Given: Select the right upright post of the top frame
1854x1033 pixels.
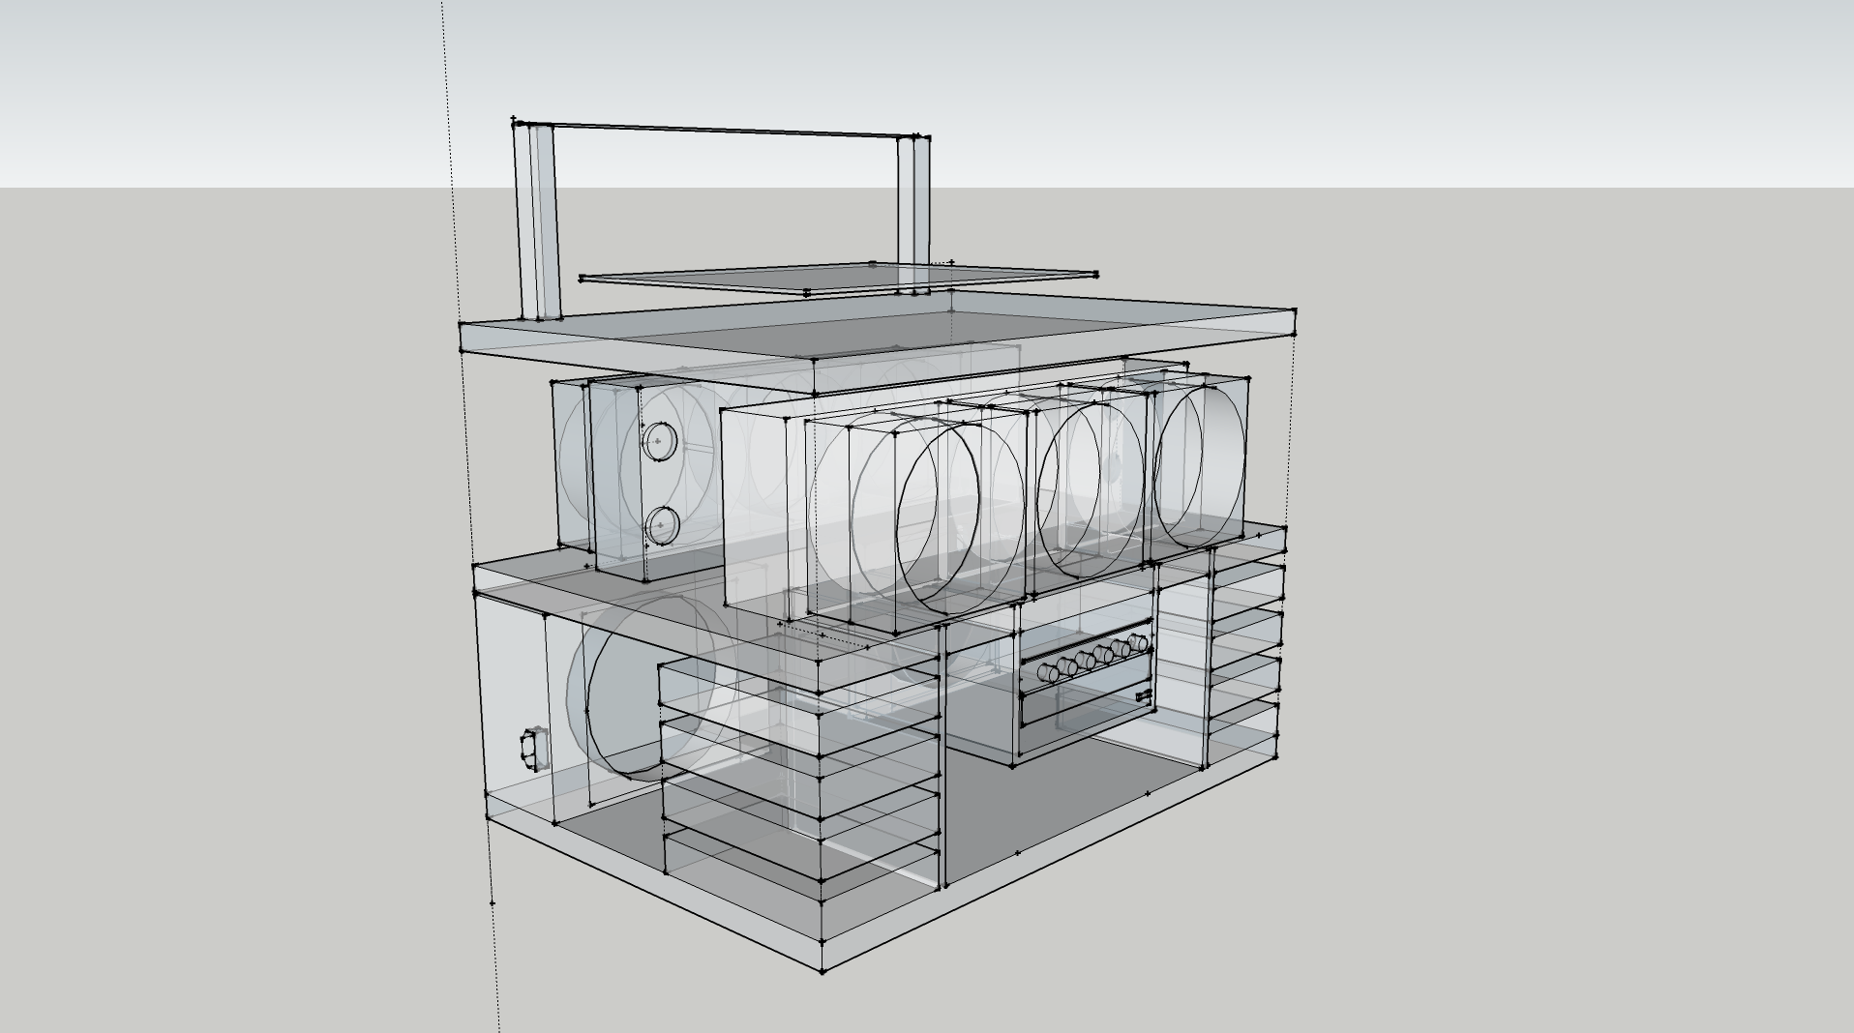Looking at the screenshot, I should point(913,215).
